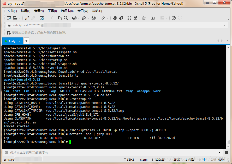Click the 120x25 terminal size indicator
The height and width of the screenshot is (164, 232).
158,160
